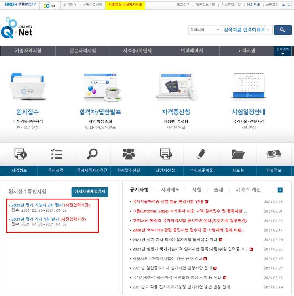Open 마이페이지 main menu
The height and width of the screenshot is (296, 294).
pos(192,51)
